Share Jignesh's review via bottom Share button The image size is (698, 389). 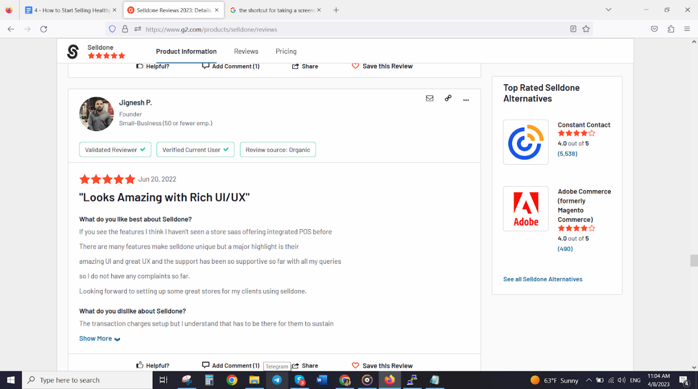305,366
